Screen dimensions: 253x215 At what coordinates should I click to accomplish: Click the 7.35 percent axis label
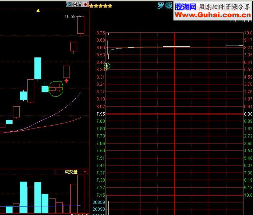click(x=248, y=55)
